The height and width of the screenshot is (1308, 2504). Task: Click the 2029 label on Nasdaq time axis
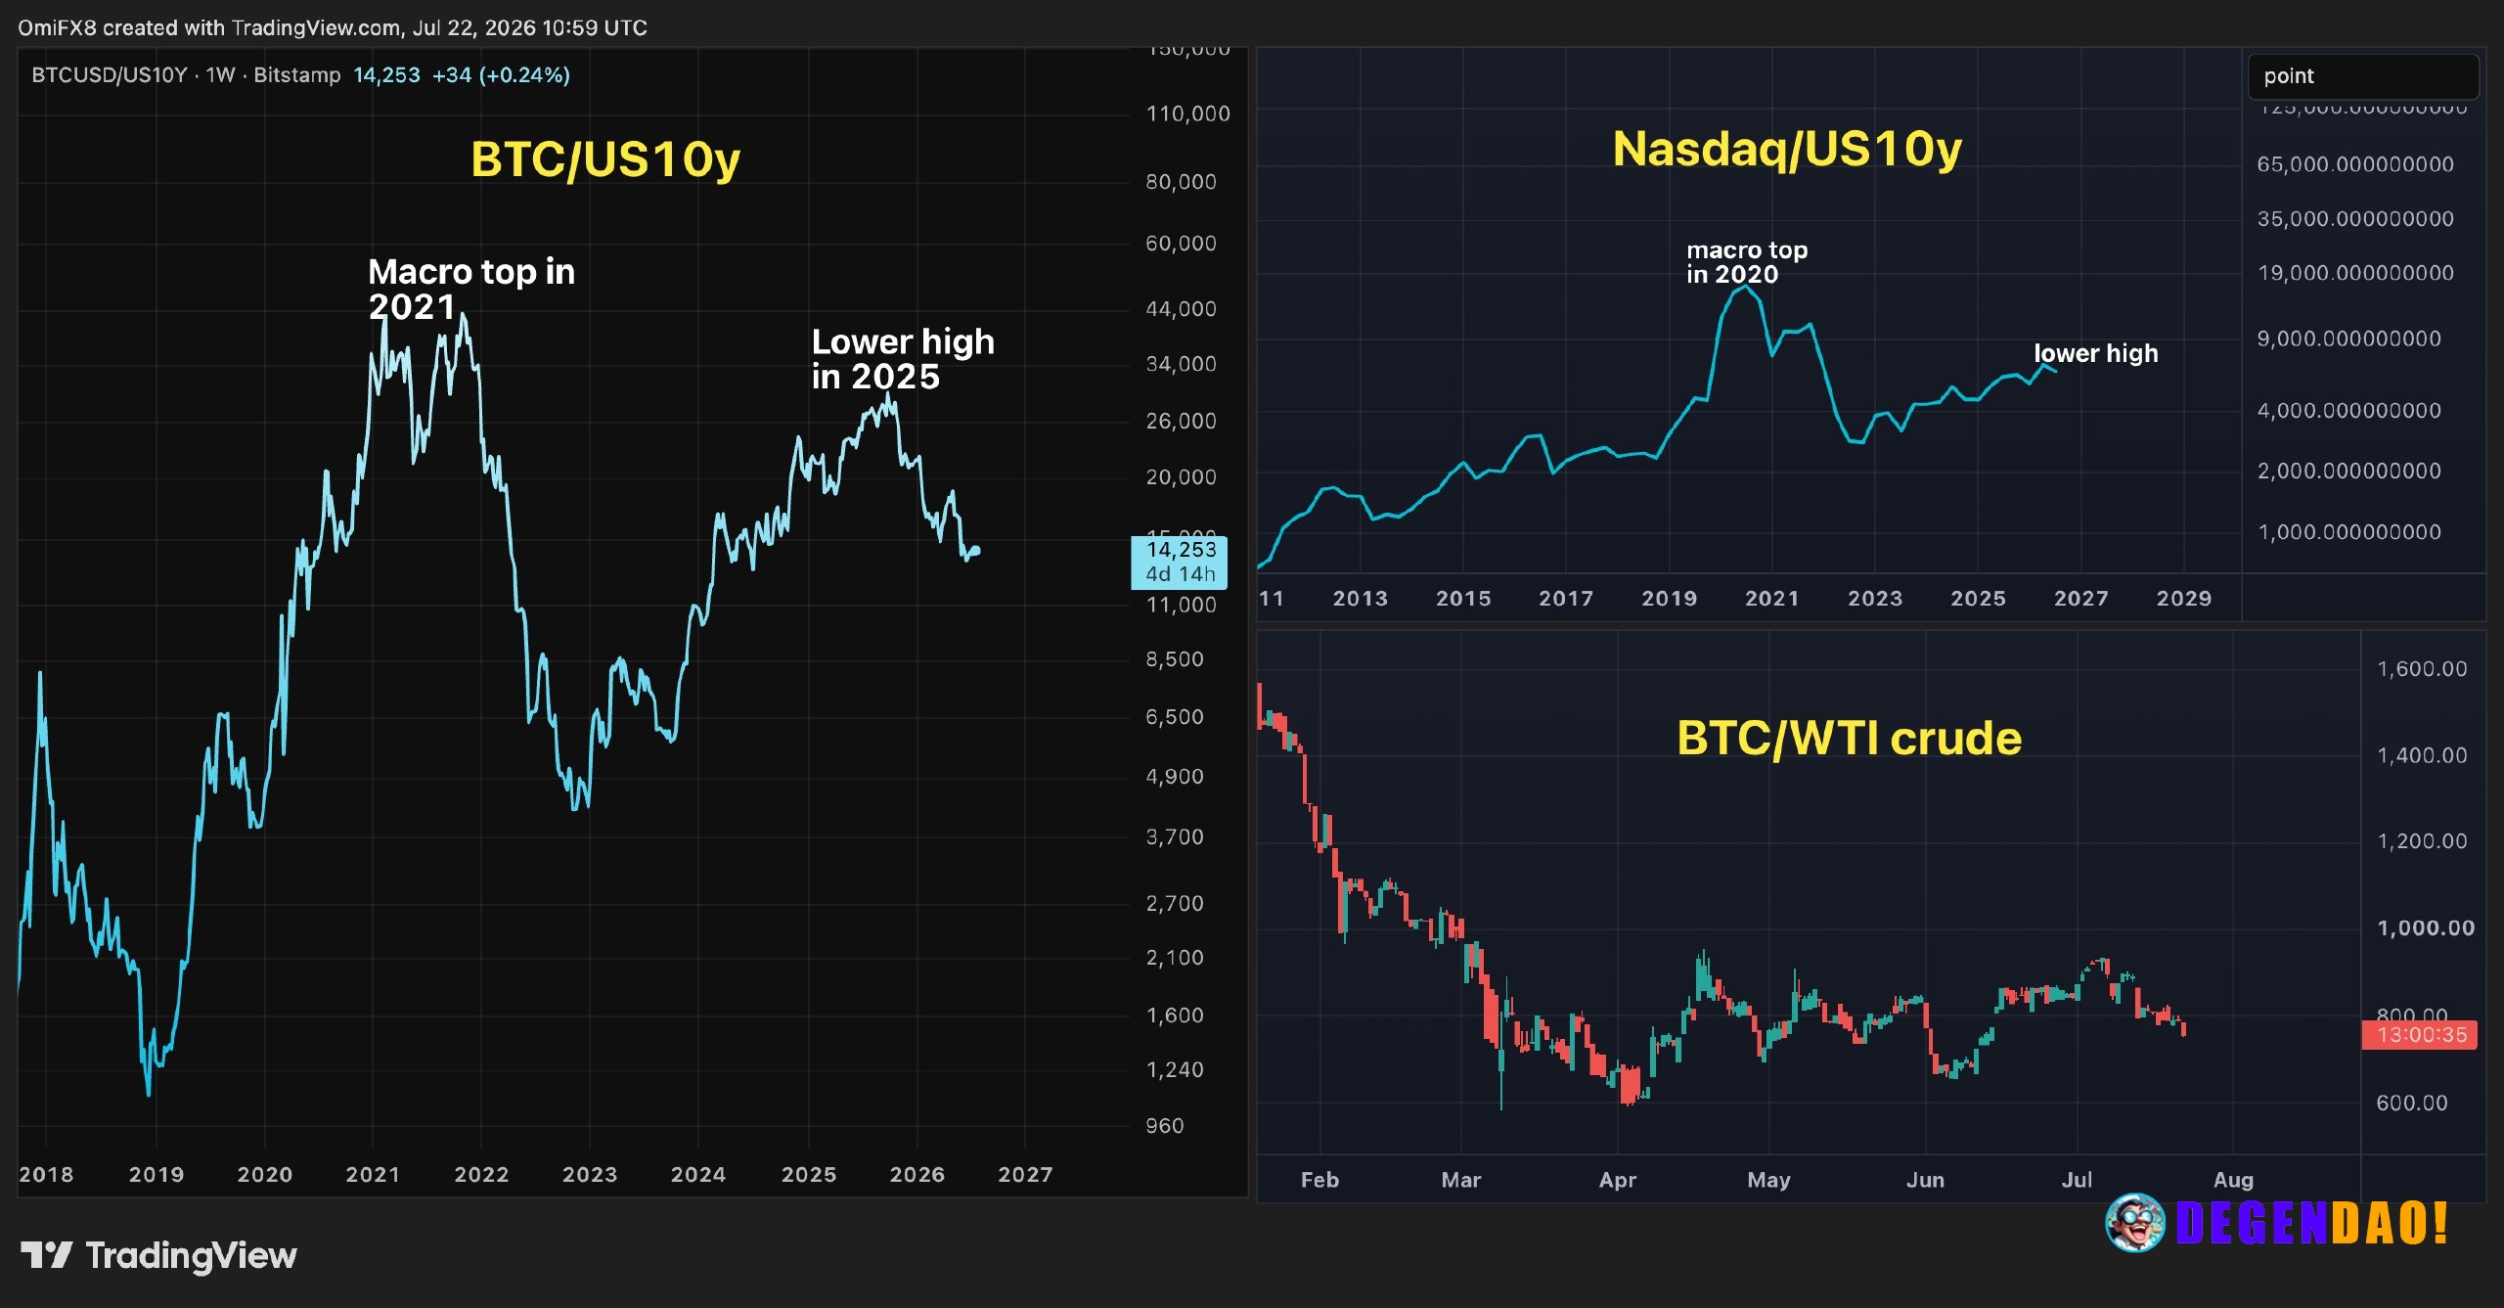2184,599
